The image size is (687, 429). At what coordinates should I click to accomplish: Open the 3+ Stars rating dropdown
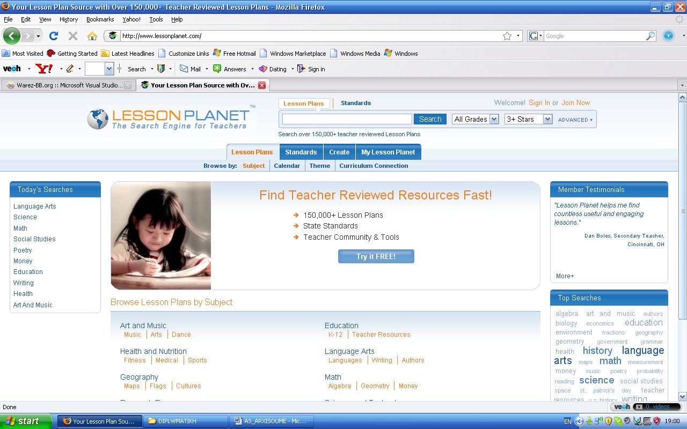[529, 119]
